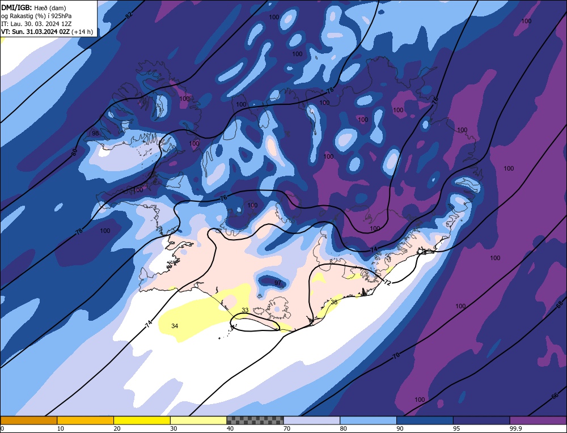567x433 pixels.
Task: Click the purple legend swatch above 99.9
Action: [x=538, y=420]
